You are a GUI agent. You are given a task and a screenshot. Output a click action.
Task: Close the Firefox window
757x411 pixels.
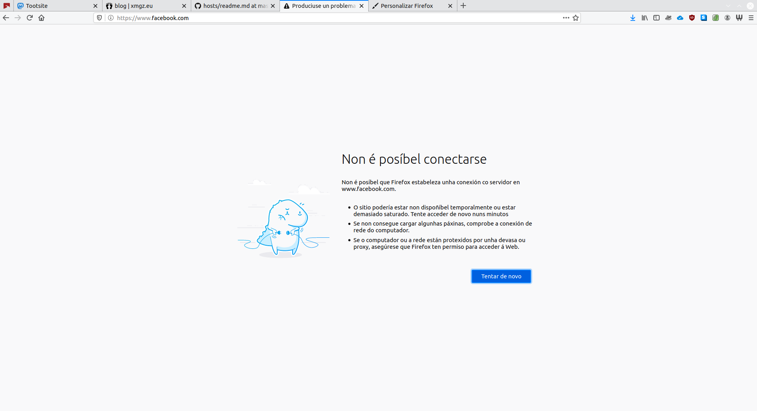click(x=750, y=6)
